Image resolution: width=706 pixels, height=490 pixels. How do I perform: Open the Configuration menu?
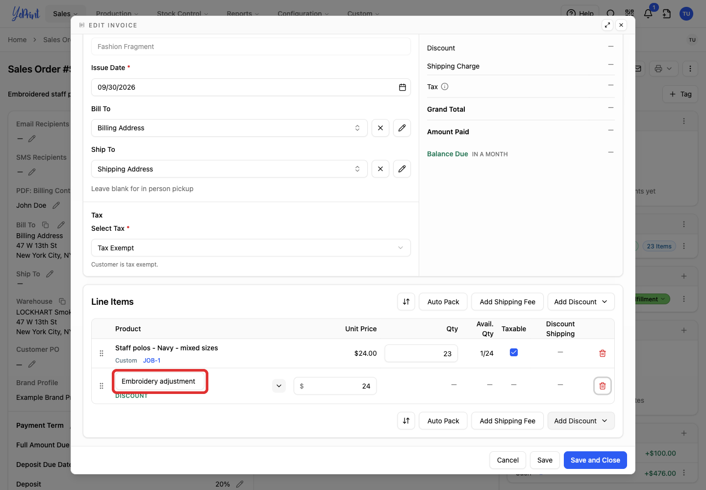click(x=303, y=14)
